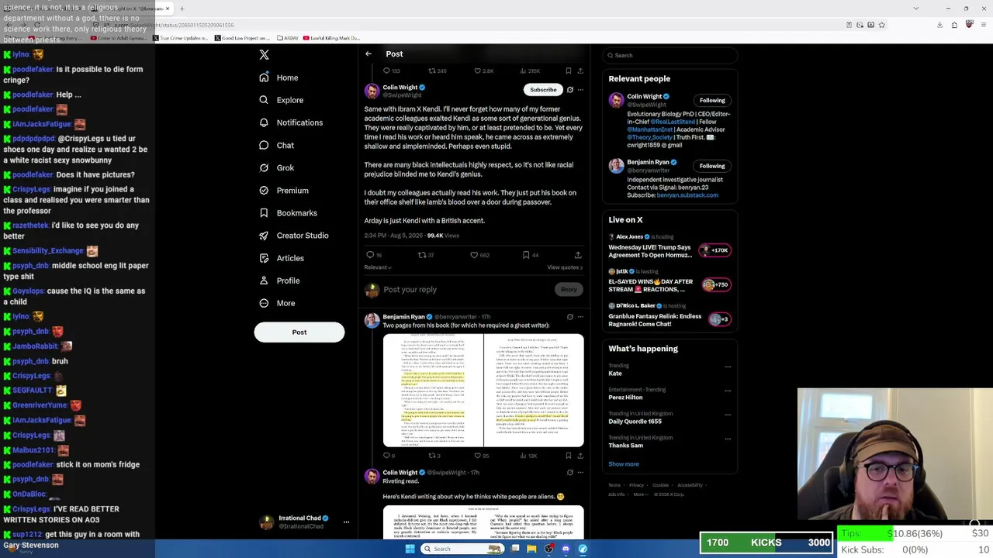Open Grok in the X sidebar
Screen dimensions: 993x558
(x=276, y=167)
